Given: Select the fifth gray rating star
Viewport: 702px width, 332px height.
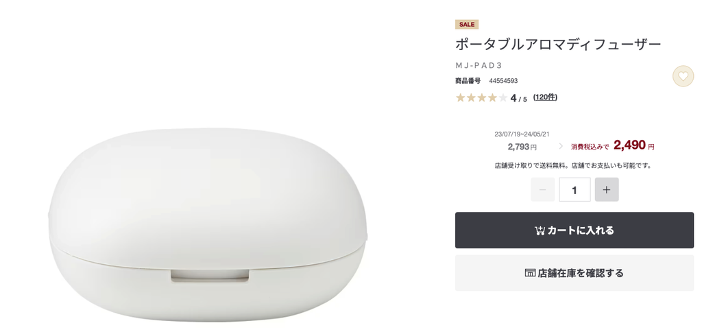Looking at the screenshot, I should 503,97.
